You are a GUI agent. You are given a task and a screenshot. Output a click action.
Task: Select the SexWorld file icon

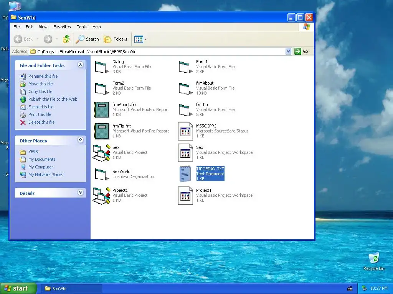pyautogui.click(x=101, y=174)
